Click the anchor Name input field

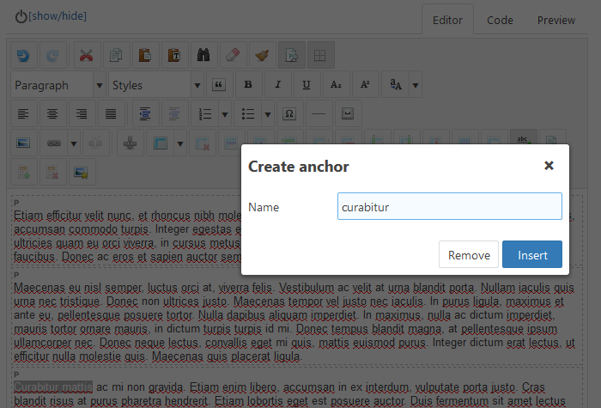[x=450, y=206]
